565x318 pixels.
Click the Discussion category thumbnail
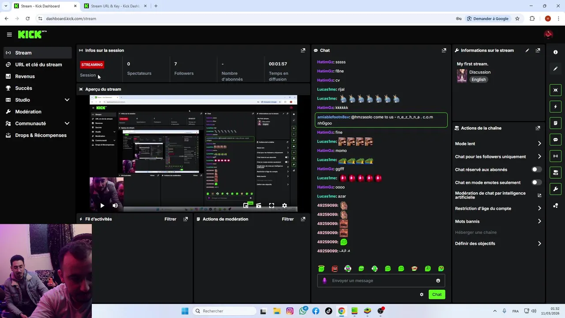click(462, 76)
